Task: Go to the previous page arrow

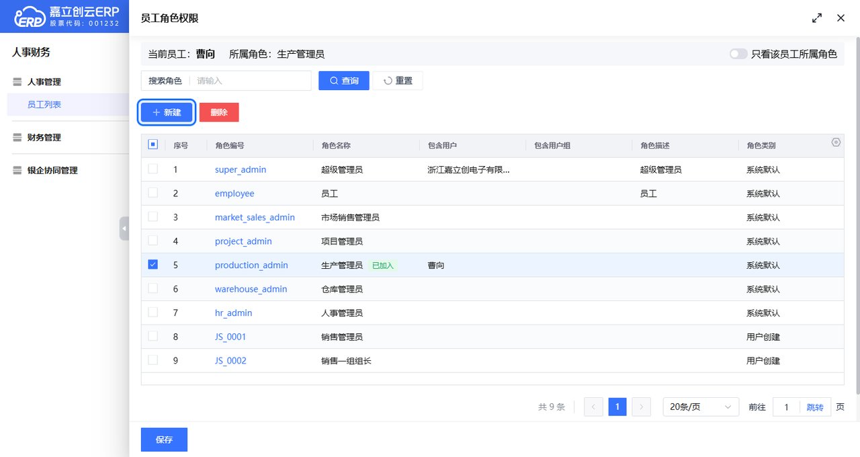Action: click(x=593, y=407)
